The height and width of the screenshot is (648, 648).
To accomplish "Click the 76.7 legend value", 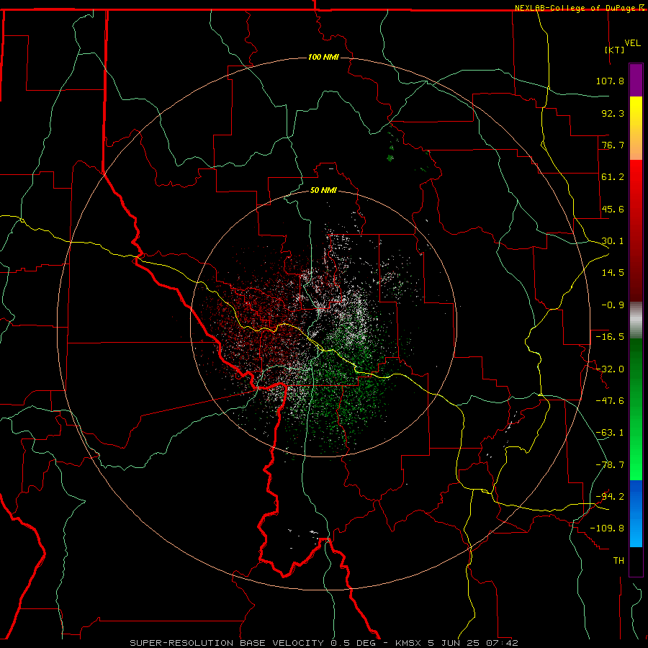I will click(613, 145).
